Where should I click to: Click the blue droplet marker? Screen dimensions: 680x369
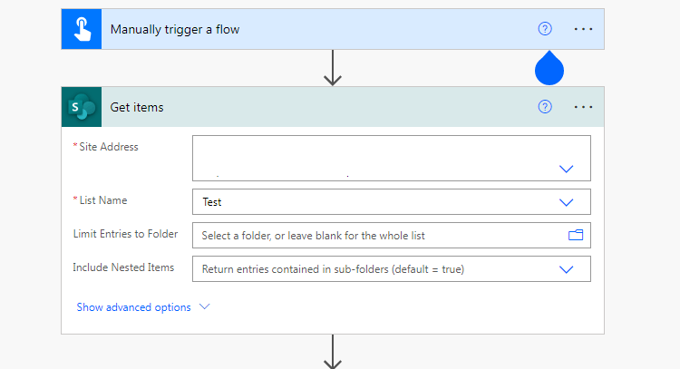[549, 68]
